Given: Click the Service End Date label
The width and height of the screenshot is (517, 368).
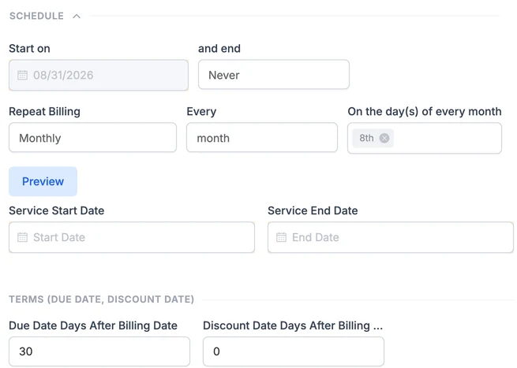Looking at the screenshot, I should tap(313, 210).
